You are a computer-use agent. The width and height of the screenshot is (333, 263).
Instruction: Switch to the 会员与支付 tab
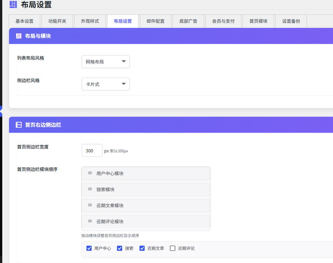tap(224, 21)
